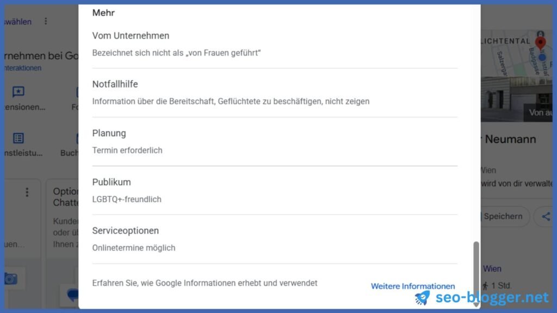Click the scrollbar down arrow
The image size is (557, 313).
[476, 304]
